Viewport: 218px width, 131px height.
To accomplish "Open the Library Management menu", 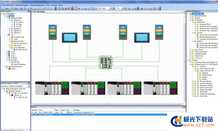I will 37,5.
